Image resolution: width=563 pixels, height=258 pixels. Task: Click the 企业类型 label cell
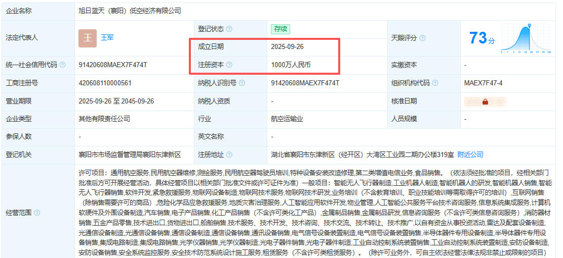coord(38,119)
